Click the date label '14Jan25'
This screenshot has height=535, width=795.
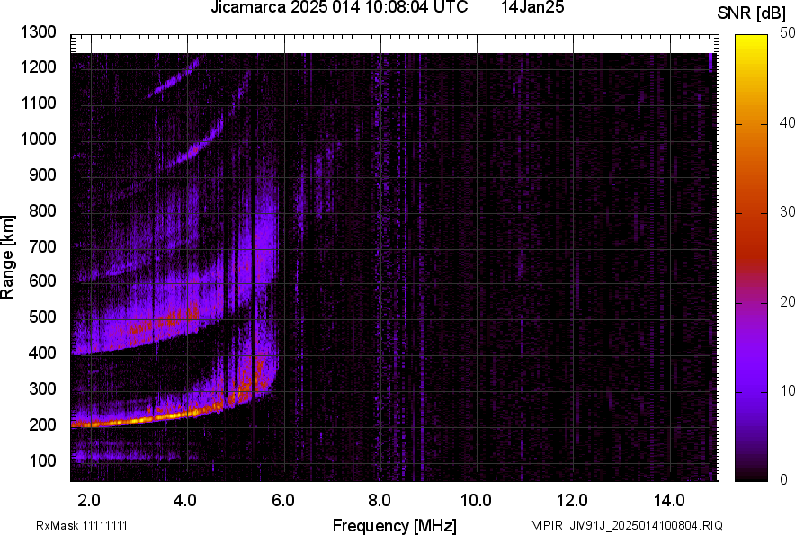(x=532, y=7)
